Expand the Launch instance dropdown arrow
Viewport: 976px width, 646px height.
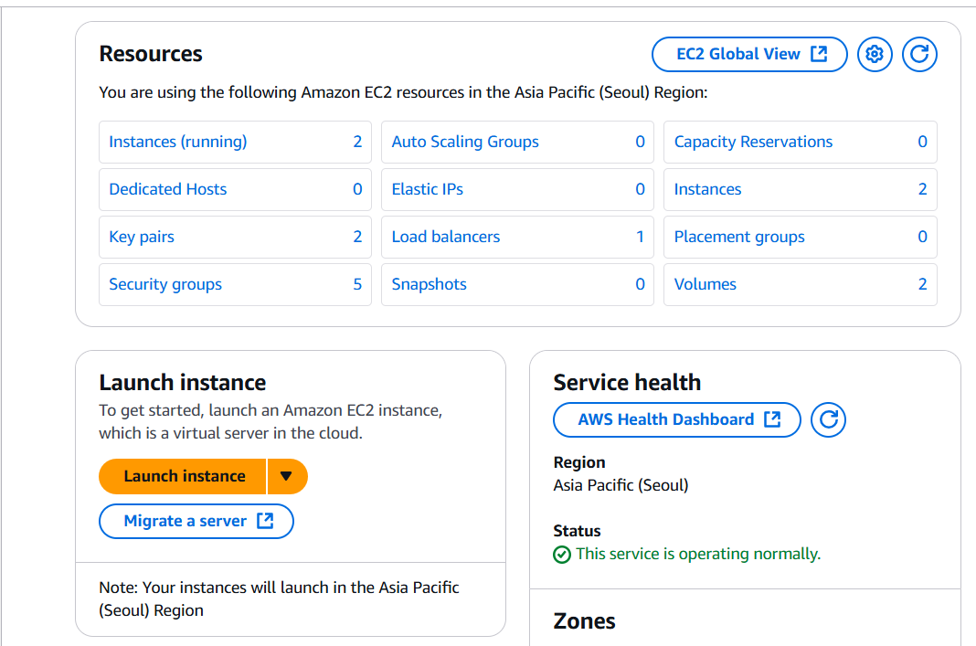287,476
